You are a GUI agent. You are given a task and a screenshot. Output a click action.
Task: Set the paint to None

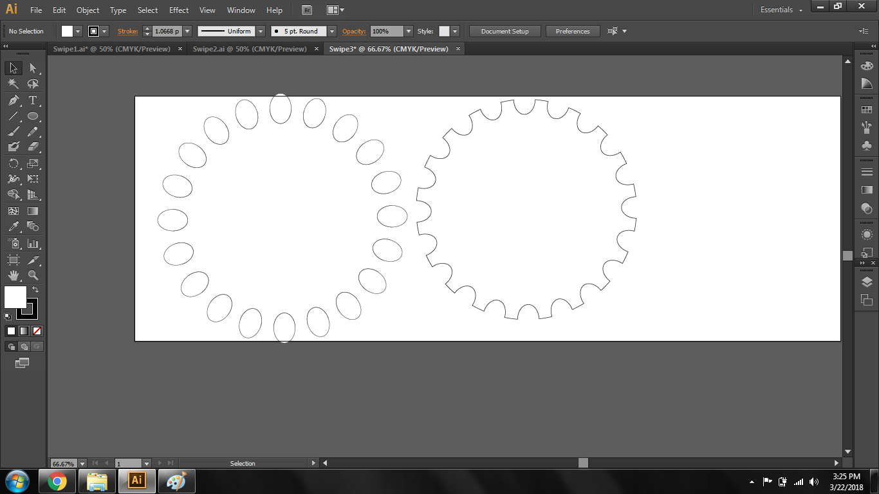(x=37, y=331)
